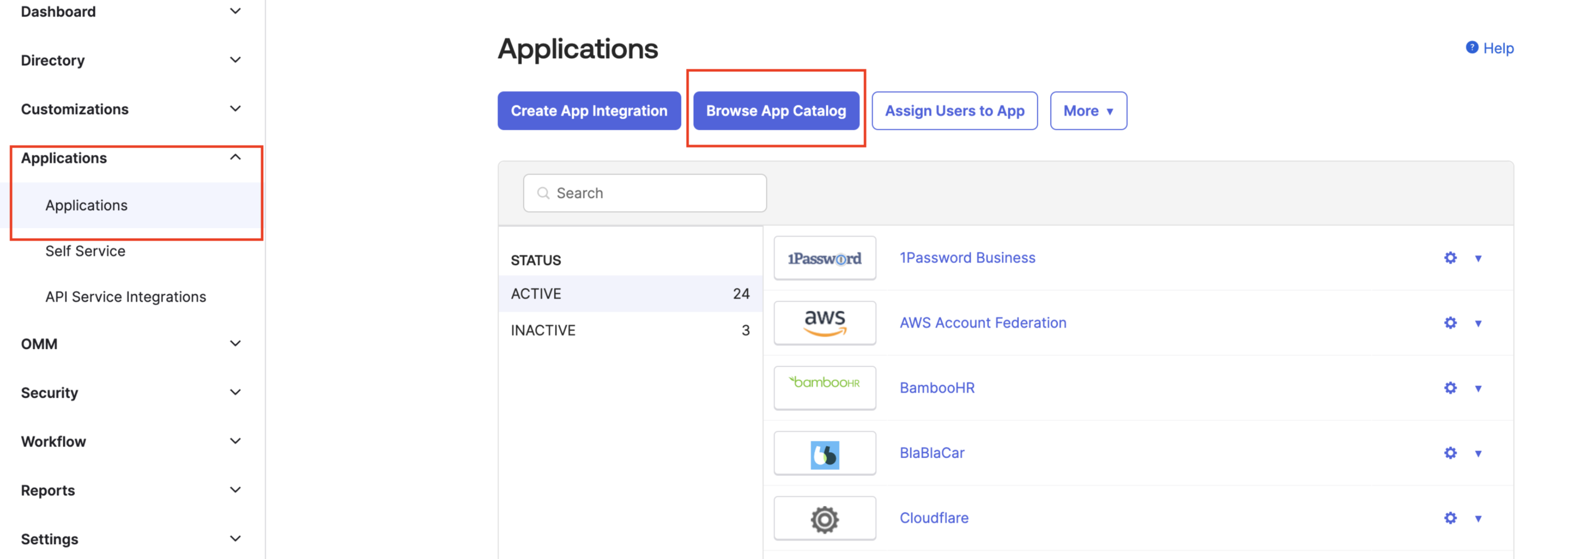
Task: Click the Cloudflare row gear icon
Action: 1450,518
